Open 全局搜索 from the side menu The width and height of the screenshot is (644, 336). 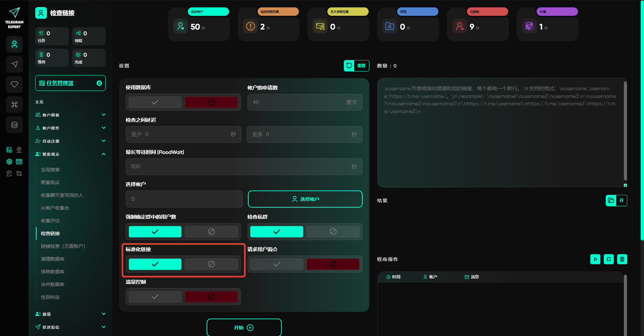pos(50,170)
